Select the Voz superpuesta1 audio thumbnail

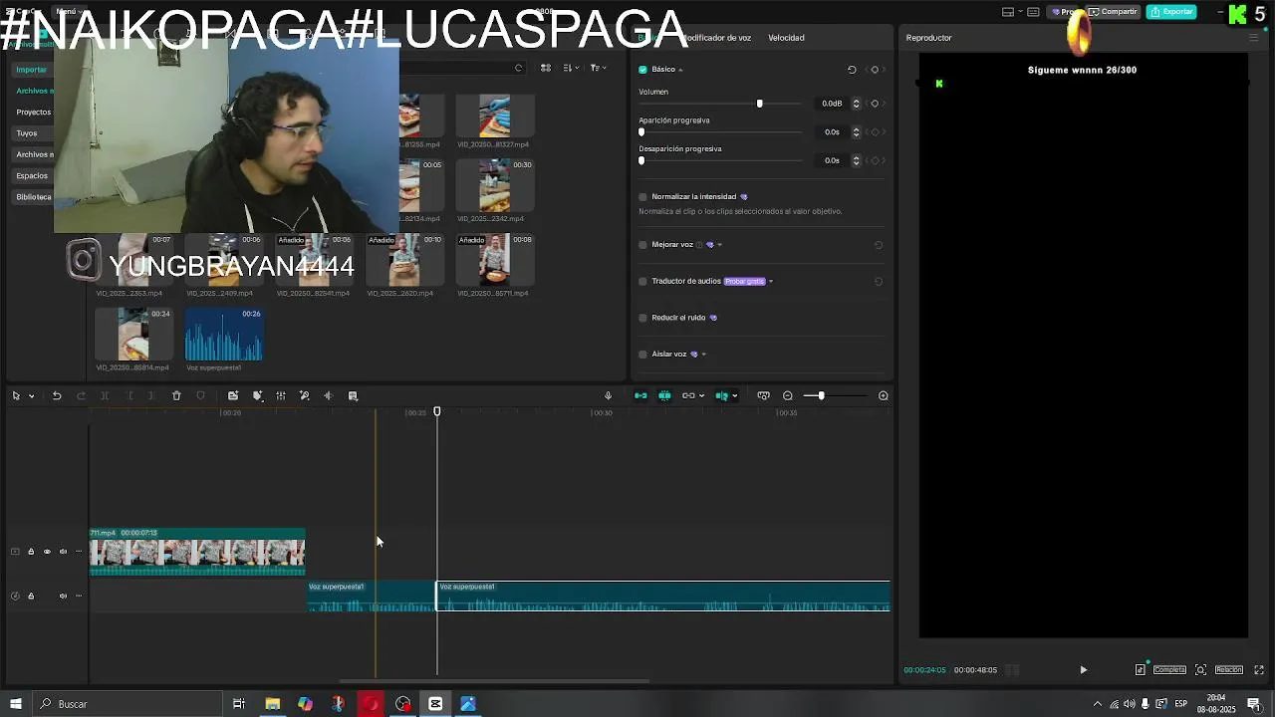[224, 335]
